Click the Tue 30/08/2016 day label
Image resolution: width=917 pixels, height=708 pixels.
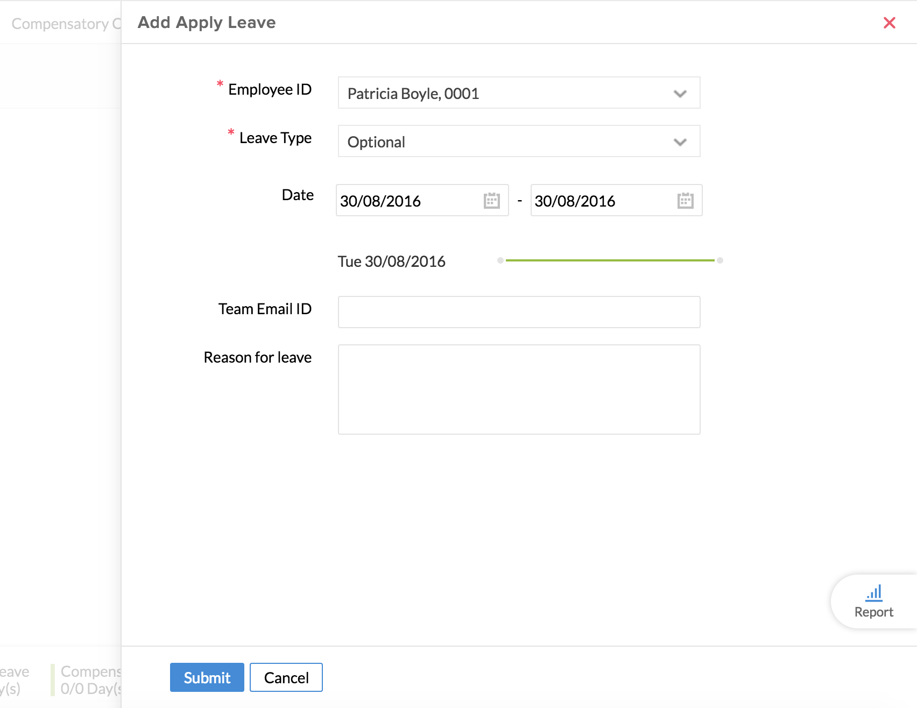point(391,261)
